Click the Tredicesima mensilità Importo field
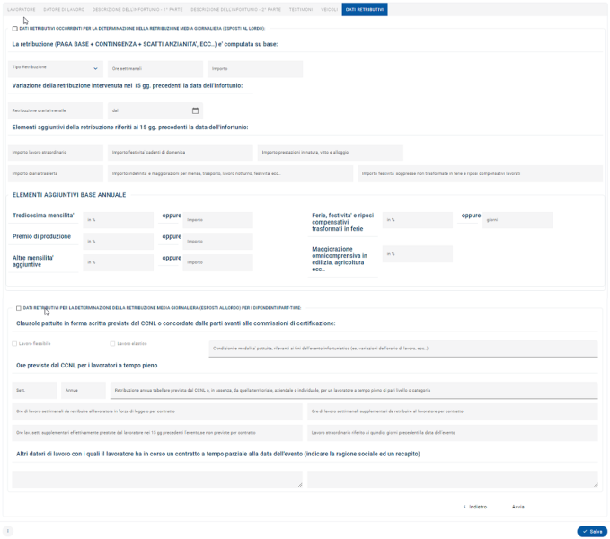The width and height of the screenshot is (610, 539). click(x=217, y=220)
